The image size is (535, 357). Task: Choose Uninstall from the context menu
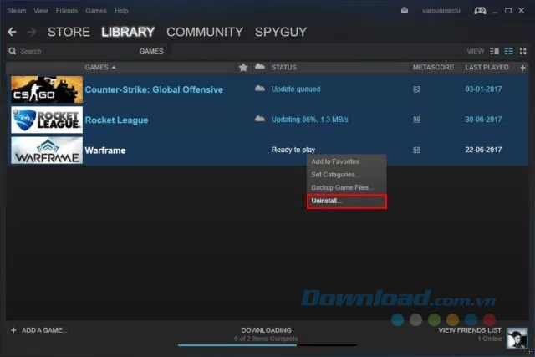[x=346, y=201]
